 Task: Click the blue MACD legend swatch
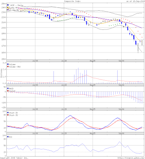click(x=8, y=88)
